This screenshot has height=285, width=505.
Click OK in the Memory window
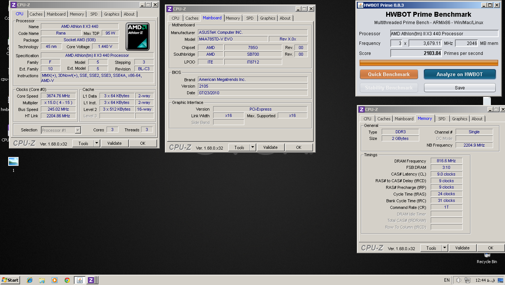(491, 248)
